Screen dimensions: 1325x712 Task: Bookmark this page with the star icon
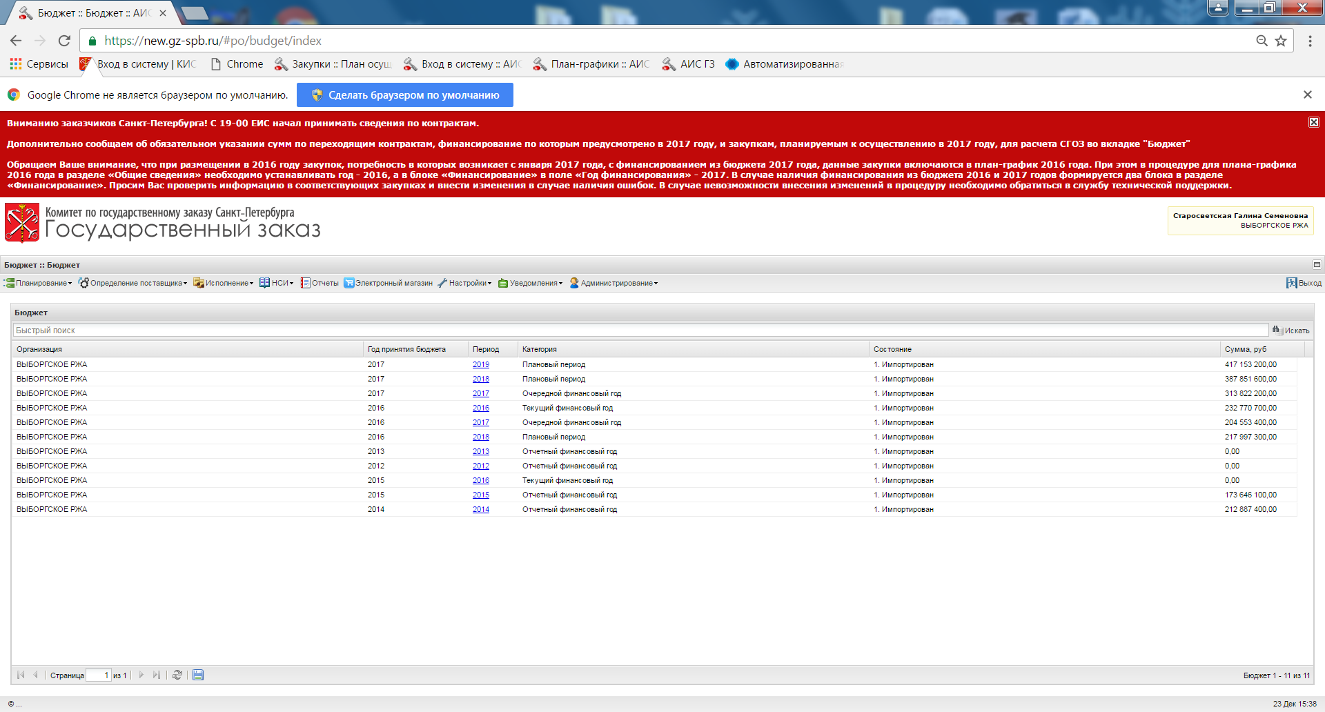click(x=1281, y=41)
